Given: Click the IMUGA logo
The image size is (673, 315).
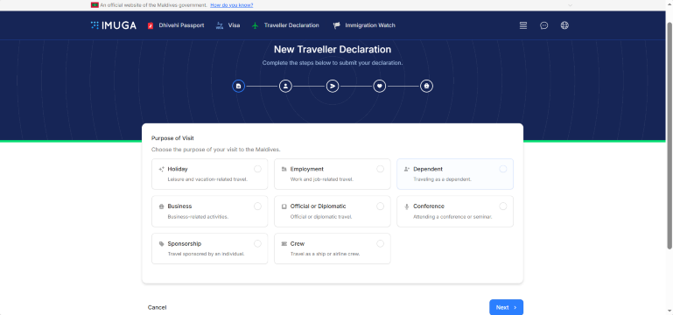Looking at the screenshot, I should click(114, 25).
